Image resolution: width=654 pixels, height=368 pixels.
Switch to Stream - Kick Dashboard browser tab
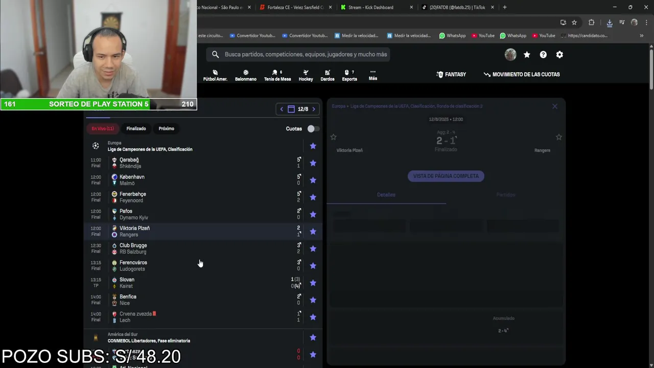tap(377, 7)
